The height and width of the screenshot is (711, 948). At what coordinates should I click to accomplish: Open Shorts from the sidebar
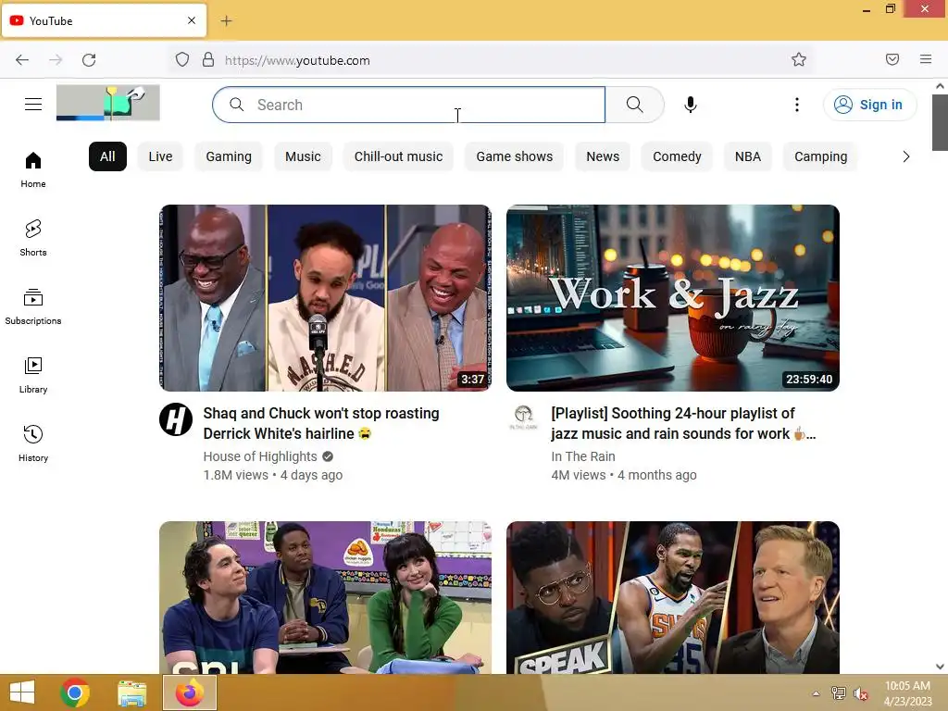tap(33, 238)
